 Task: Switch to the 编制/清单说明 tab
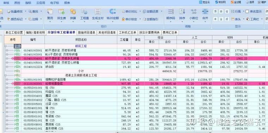[35, 33]
